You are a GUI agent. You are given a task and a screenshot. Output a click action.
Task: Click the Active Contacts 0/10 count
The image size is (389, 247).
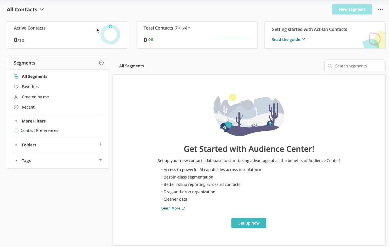pos(19,40)
